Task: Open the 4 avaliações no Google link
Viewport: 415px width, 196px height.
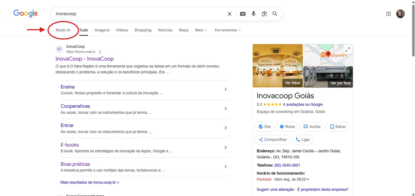Action: 303,104
